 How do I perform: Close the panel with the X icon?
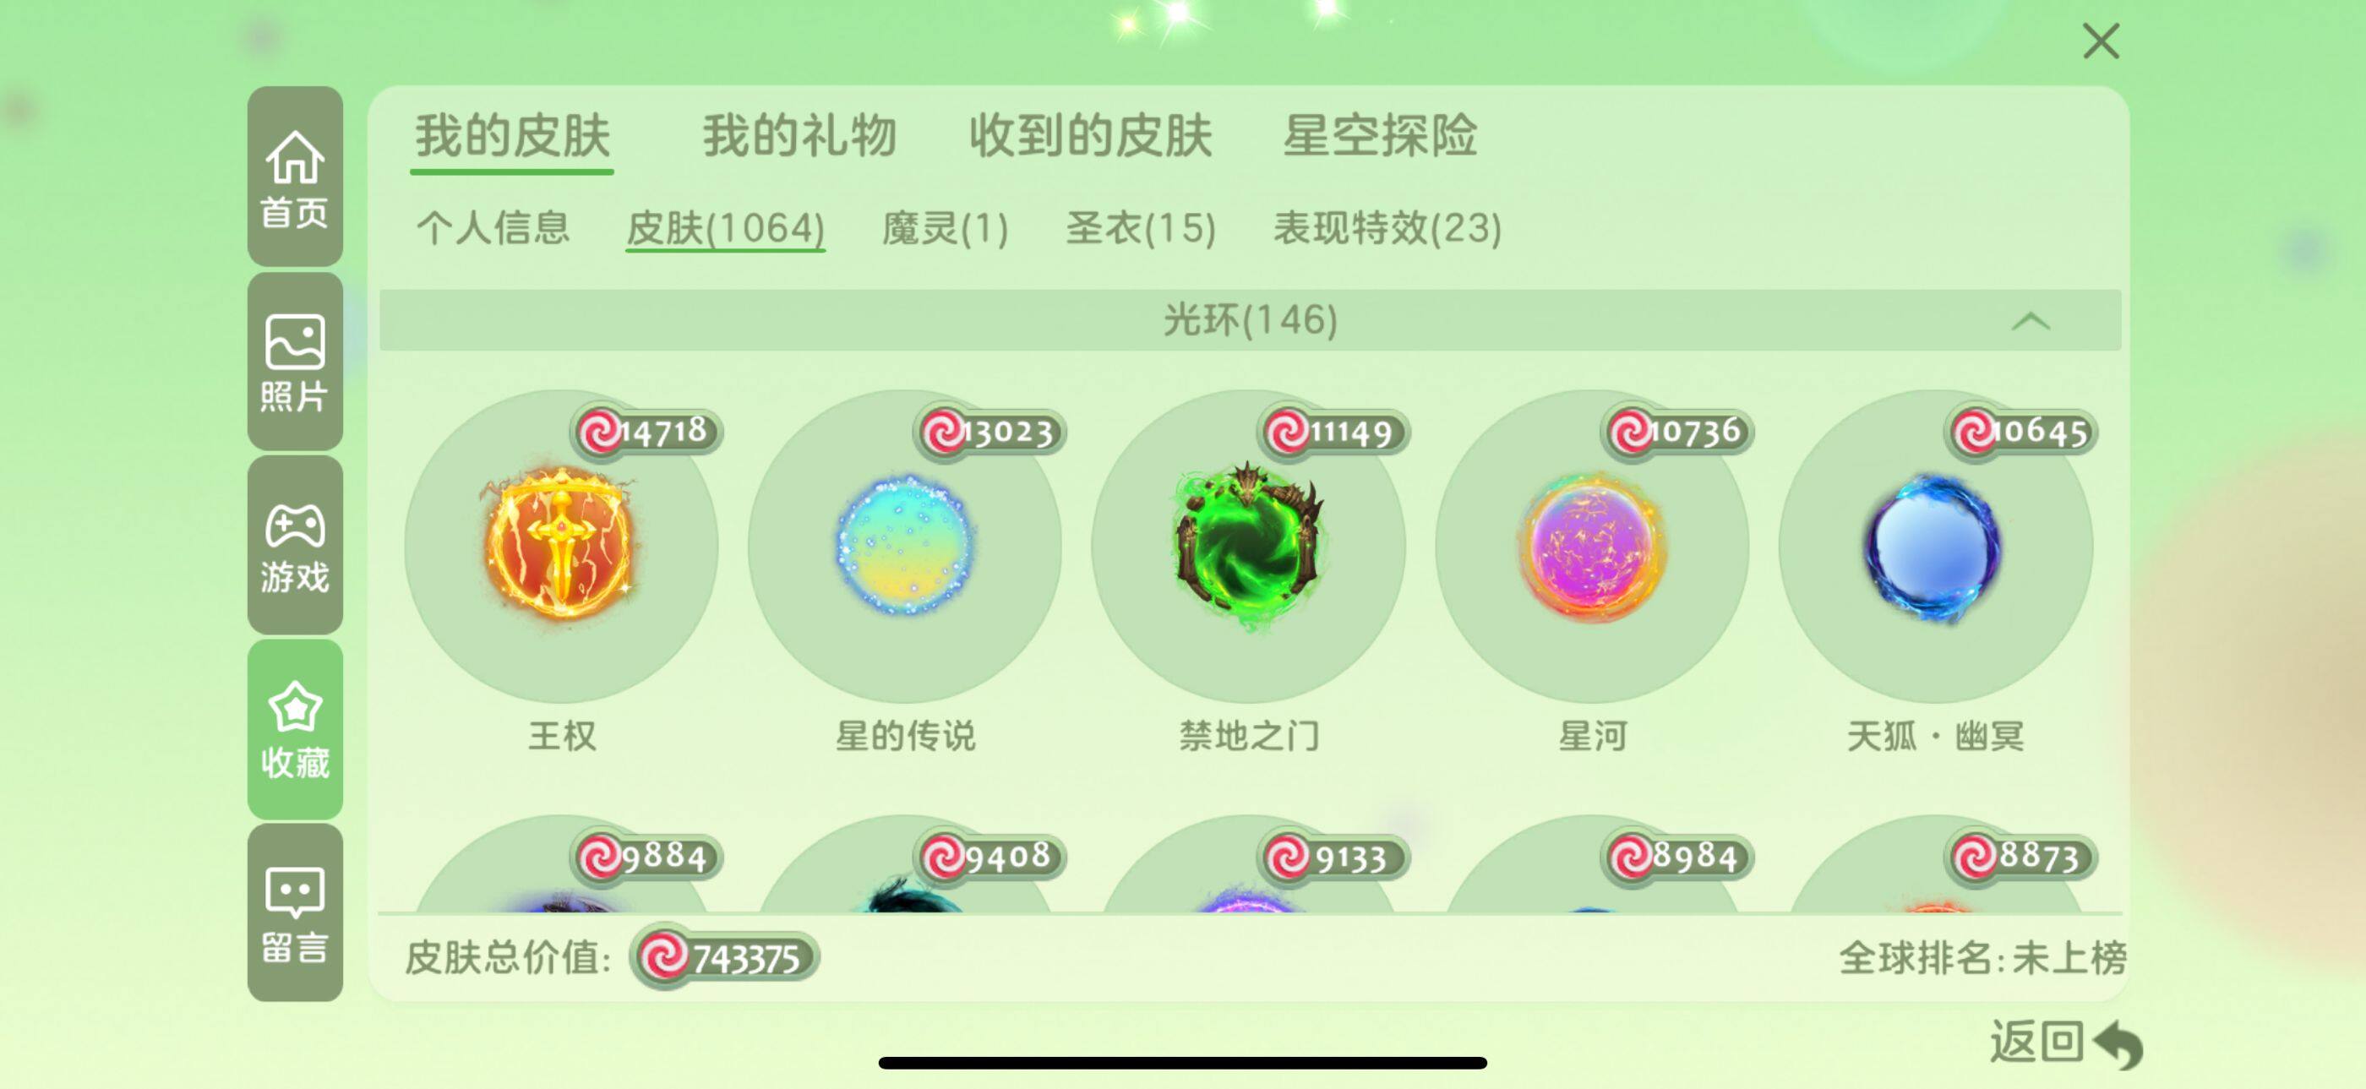pos(2101,41)
